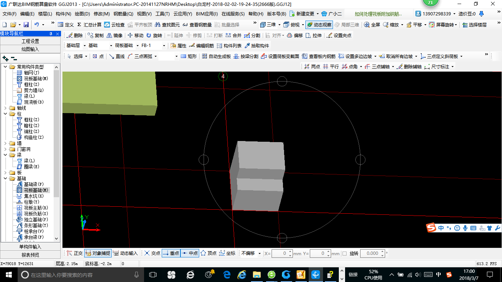Zoom to 全屏 (full extent)

[x=372, y=25]
